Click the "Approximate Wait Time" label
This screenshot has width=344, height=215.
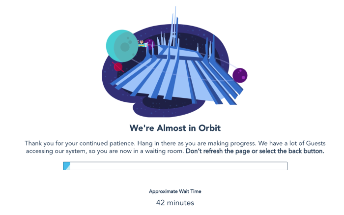(x=175, y=191)
